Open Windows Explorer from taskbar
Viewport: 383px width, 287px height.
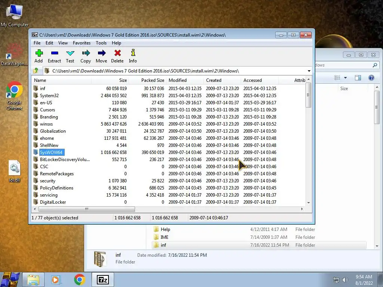(x=33, y=280)
